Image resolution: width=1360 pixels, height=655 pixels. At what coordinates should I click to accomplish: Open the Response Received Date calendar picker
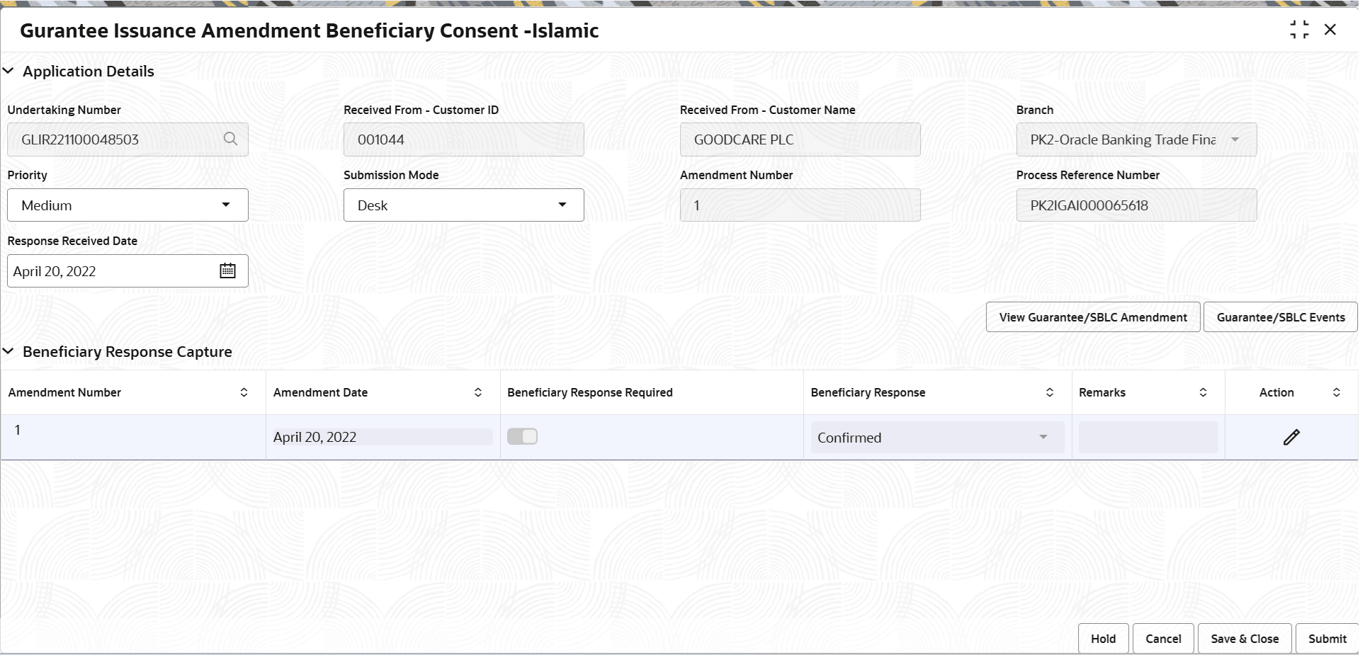click(x=227, y=270)
